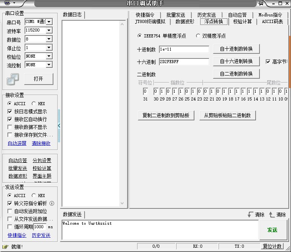This screenshot has width=291, height=252.
Task: Open 界面主题 link
Action: (x=42, y=176)
